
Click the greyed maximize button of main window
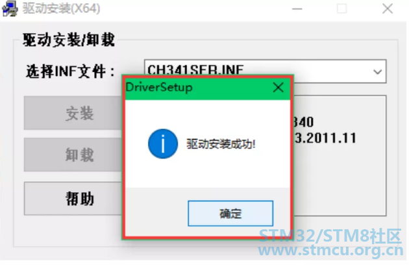coord(341,8)
